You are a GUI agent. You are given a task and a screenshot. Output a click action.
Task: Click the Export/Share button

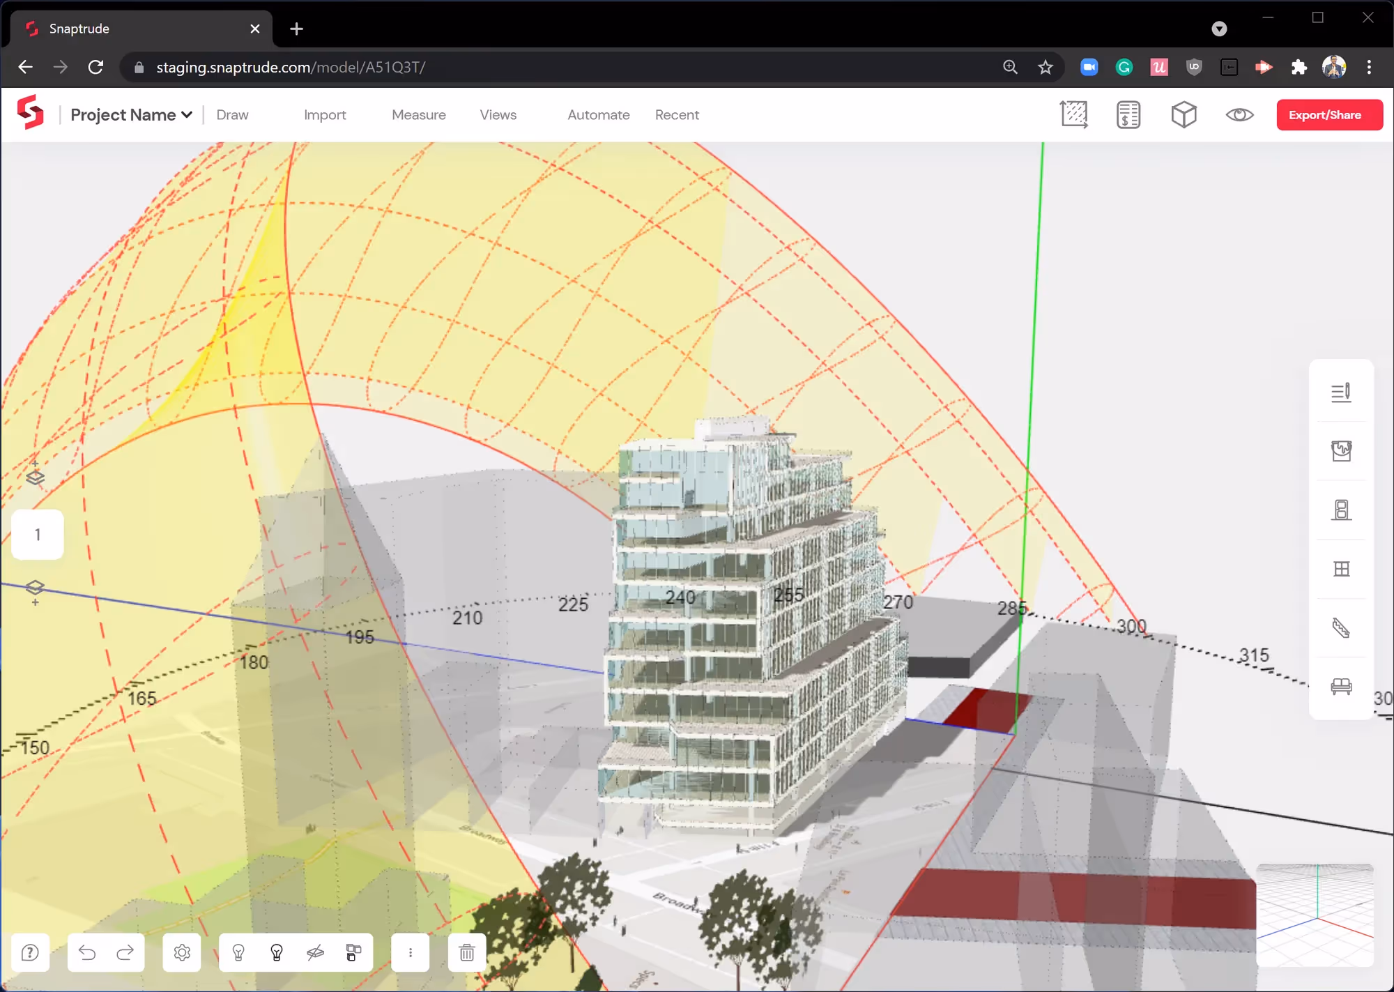click(1329, 115)
